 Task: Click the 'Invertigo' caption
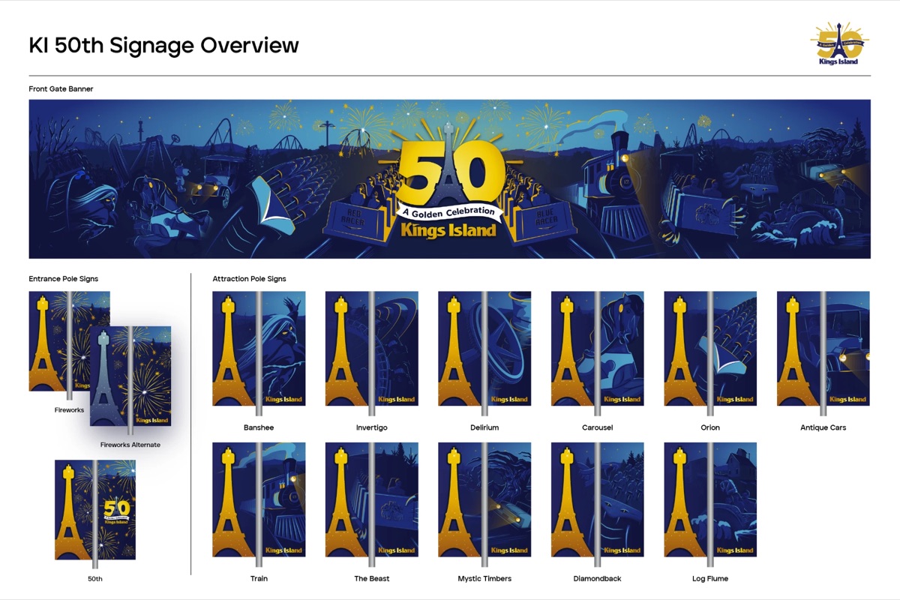pos(372,427)
